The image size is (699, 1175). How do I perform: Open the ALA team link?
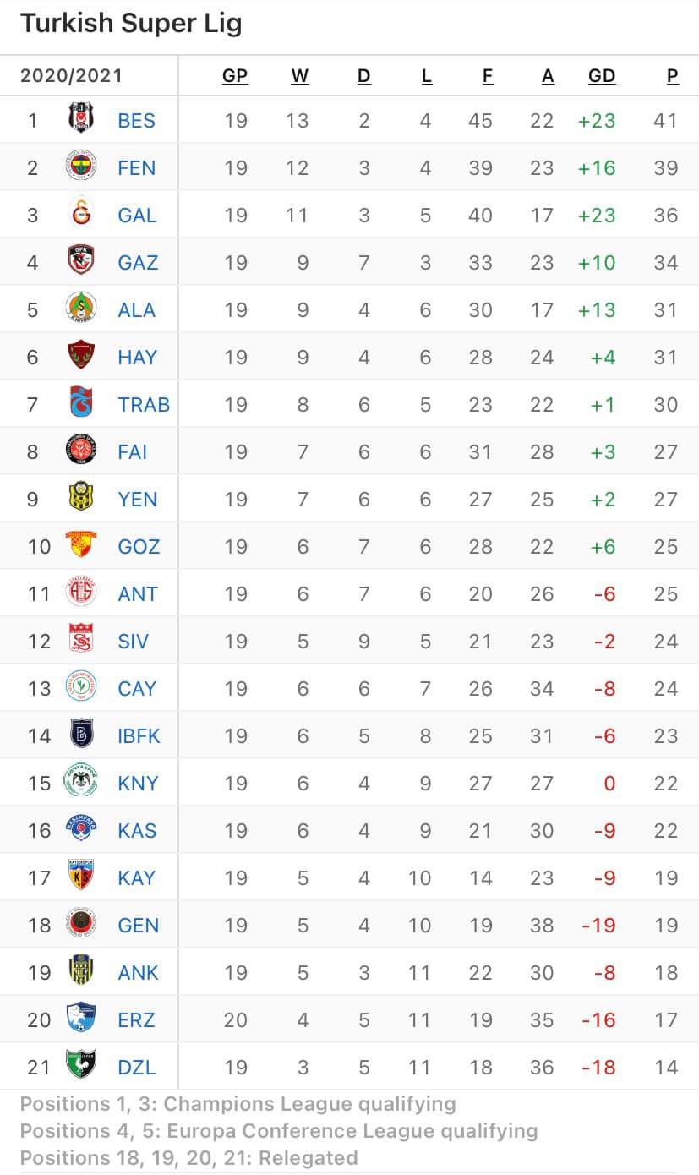point(137,310)
